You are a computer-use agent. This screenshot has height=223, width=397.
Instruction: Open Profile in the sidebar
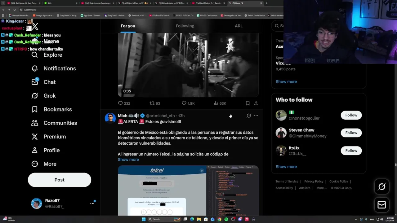coord(46,150)
